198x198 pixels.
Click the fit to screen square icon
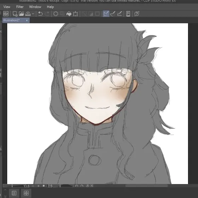pos(44,186)
